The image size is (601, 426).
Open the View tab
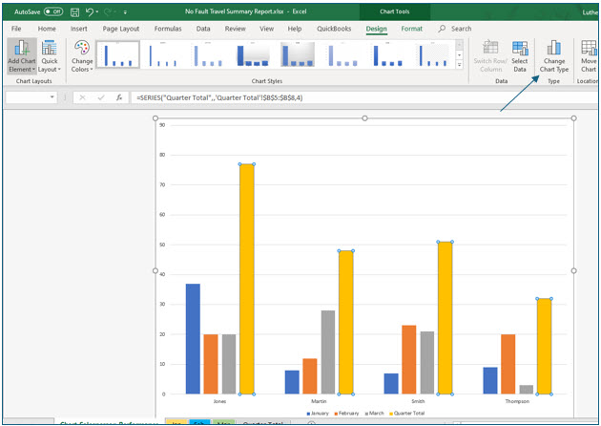pyautogui.click(x=266, y=29)
